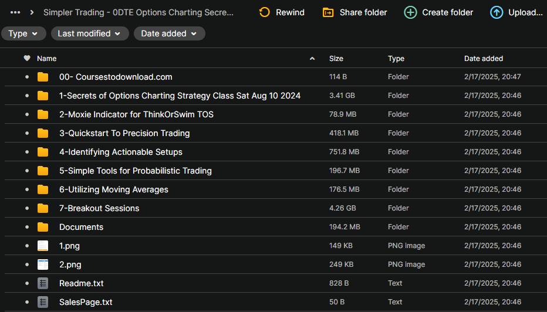Click folder icon of 1-Secrets of Options Charting

pos(43,96)
